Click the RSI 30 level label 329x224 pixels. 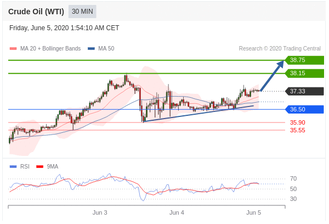tap(293, 199)
